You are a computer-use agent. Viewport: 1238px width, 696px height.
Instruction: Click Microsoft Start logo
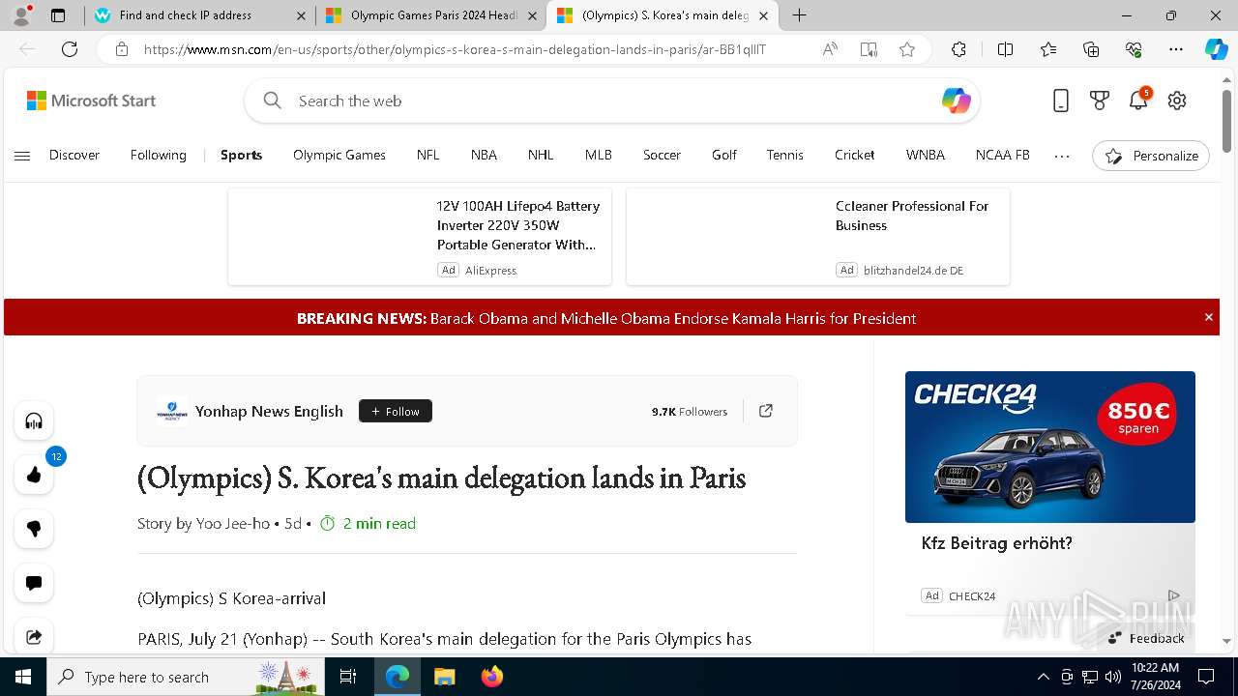click(91, 101)
